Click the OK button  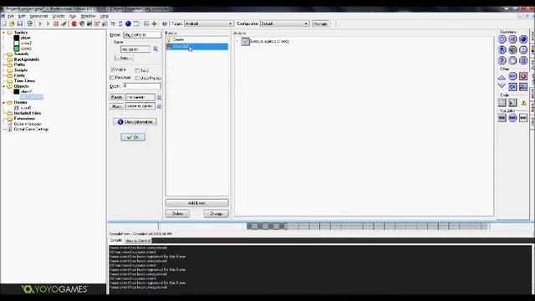click(x=133, y=137)
